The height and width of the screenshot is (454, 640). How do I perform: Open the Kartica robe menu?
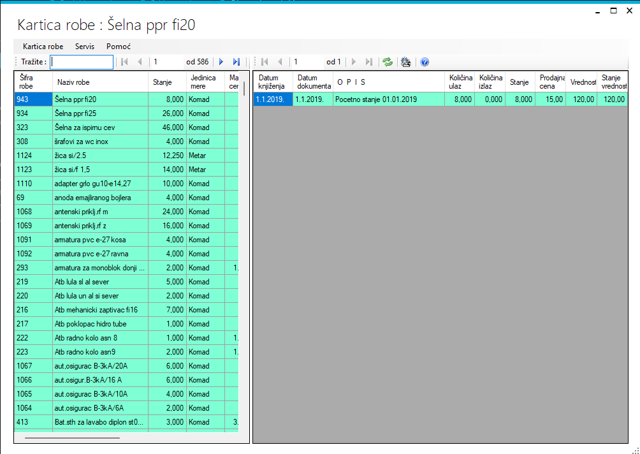(x=43, y=47)
